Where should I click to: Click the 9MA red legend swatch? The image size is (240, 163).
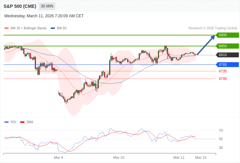22,122
